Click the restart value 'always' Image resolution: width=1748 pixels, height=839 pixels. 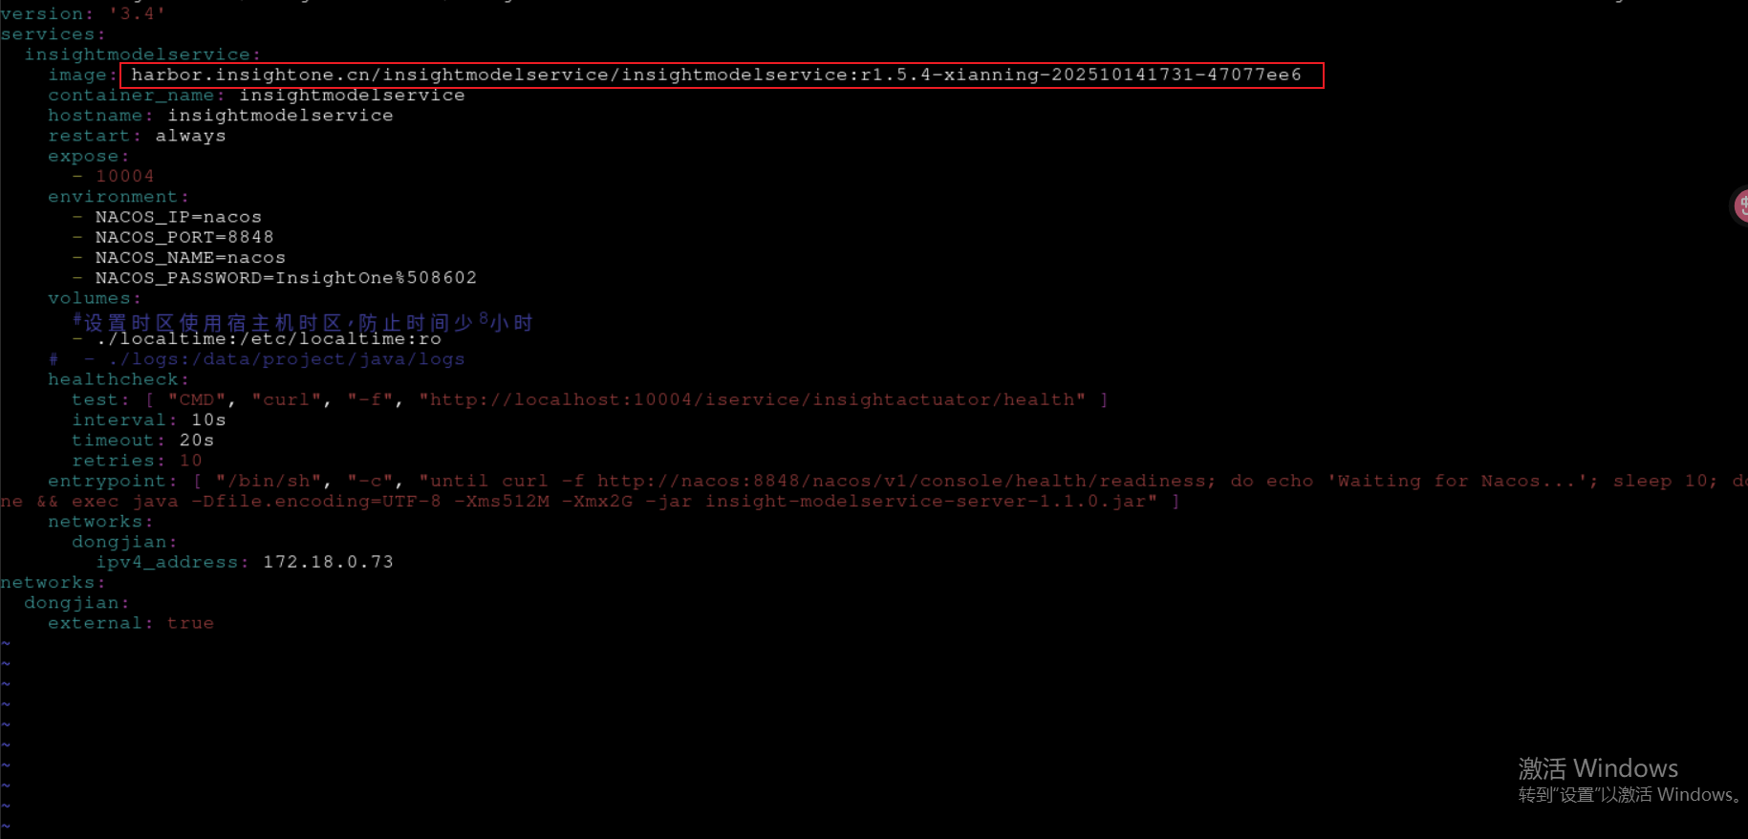click(191, 136)
